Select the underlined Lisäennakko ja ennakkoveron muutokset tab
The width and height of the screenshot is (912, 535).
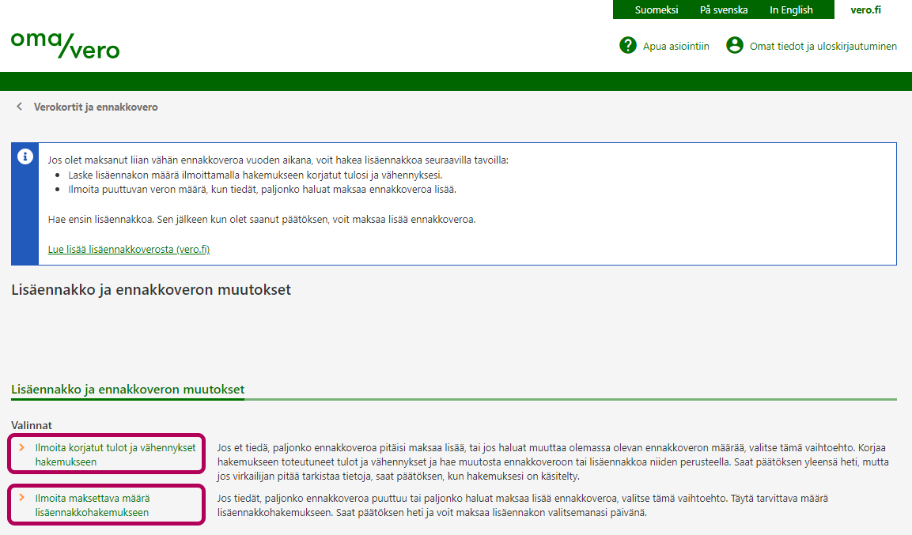[127, 390]
